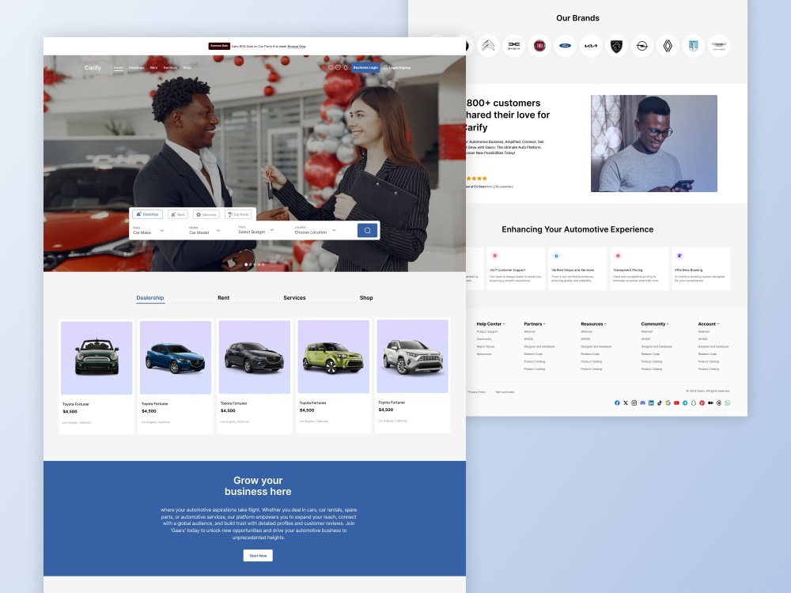Open the Car Model dropdown

(x=204, y=230)
